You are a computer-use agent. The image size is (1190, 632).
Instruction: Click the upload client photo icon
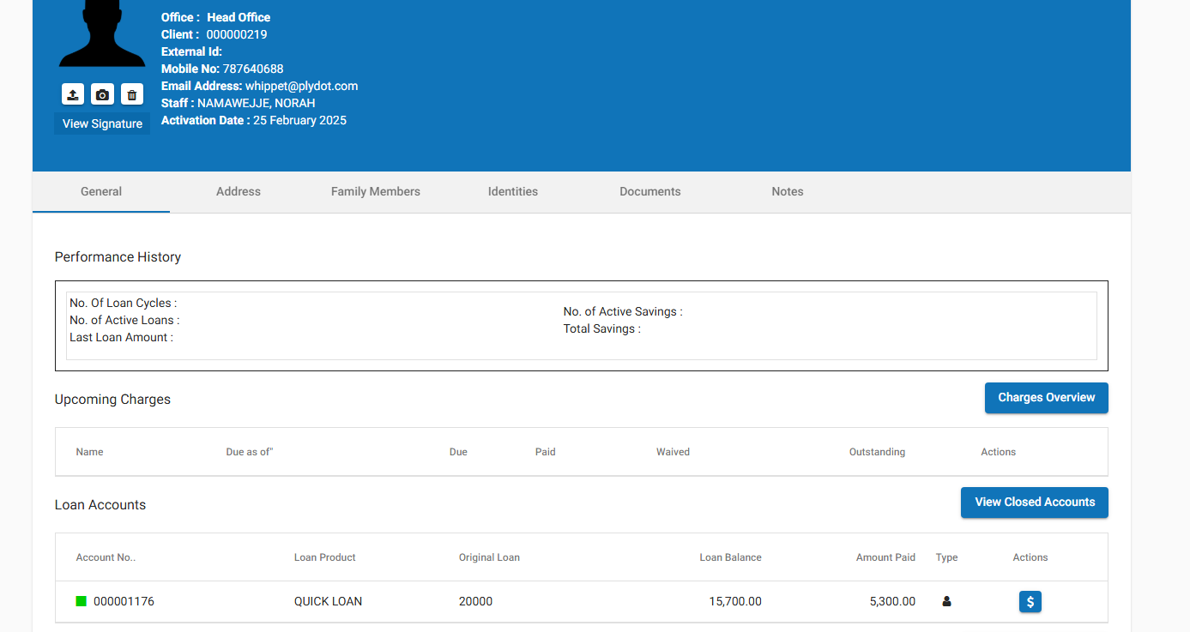point(72,94)
